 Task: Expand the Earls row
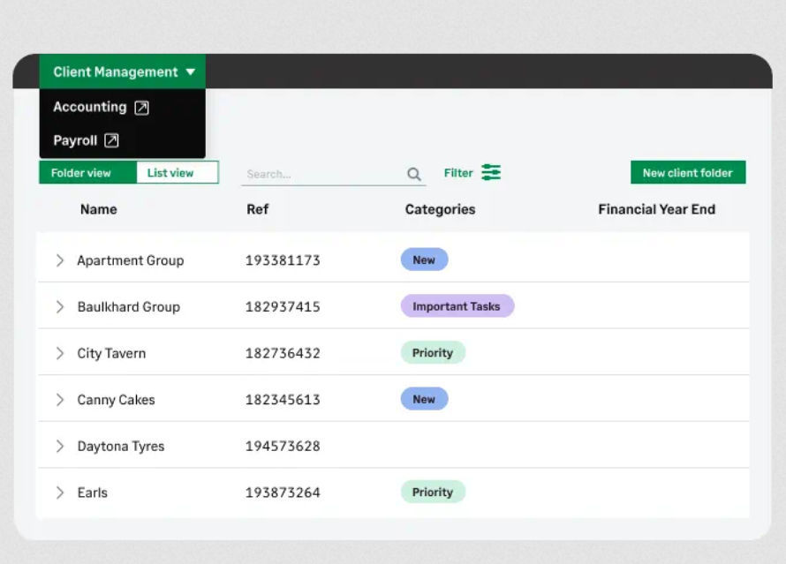pyautogui.click(x=60, y=493)
